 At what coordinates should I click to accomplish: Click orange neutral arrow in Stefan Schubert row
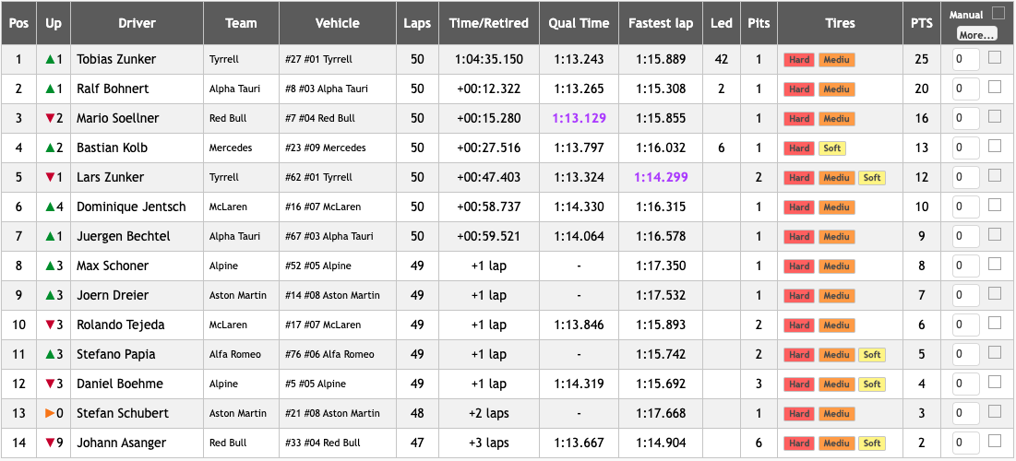pos(50,414)
